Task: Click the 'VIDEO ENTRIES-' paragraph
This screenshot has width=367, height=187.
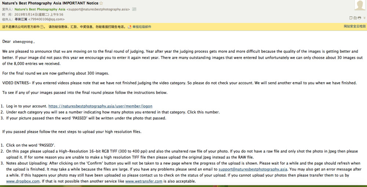Action: point(179,83)
